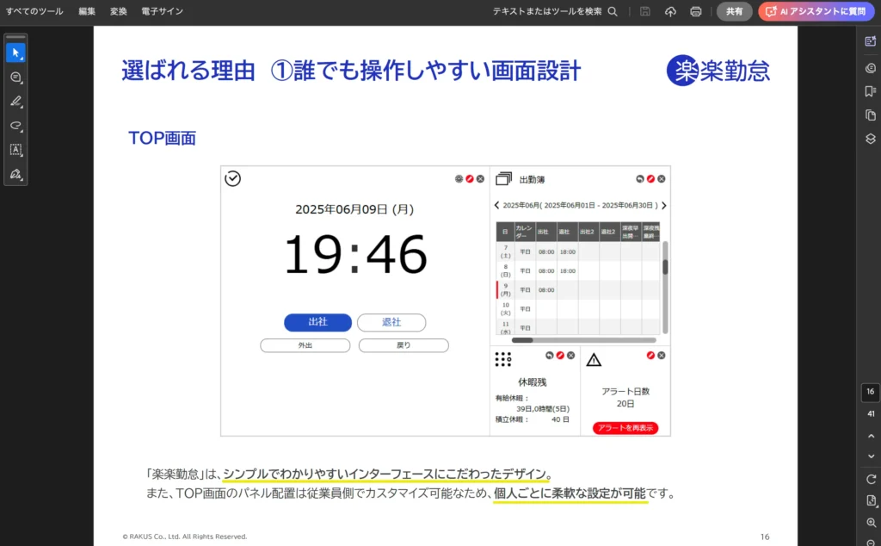
Task: Select the fill and sign tool
Action: pyautogui.click(x=15, y=174)
